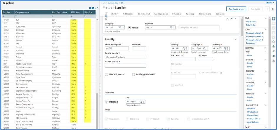Switch to the Bank details tab
Viewport: 277px width, 130px height.
(205, 14)
